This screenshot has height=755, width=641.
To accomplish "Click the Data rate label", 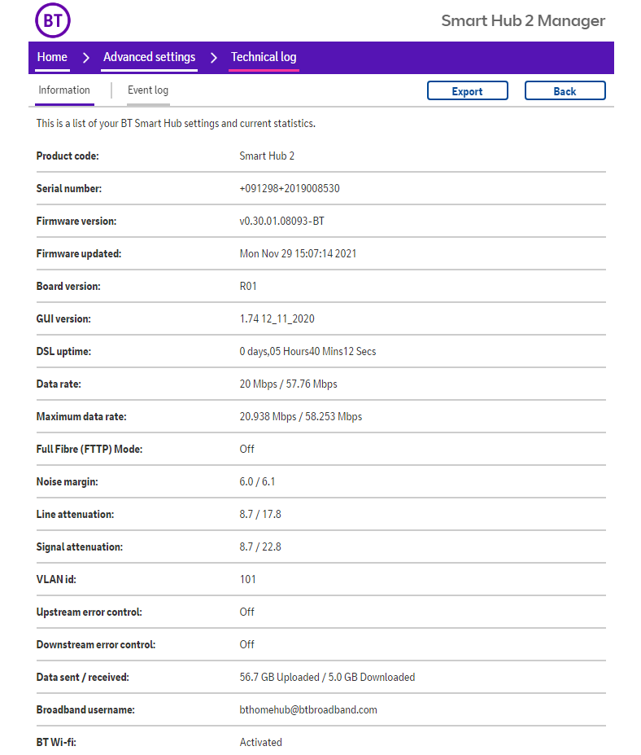I will [59, 384].
